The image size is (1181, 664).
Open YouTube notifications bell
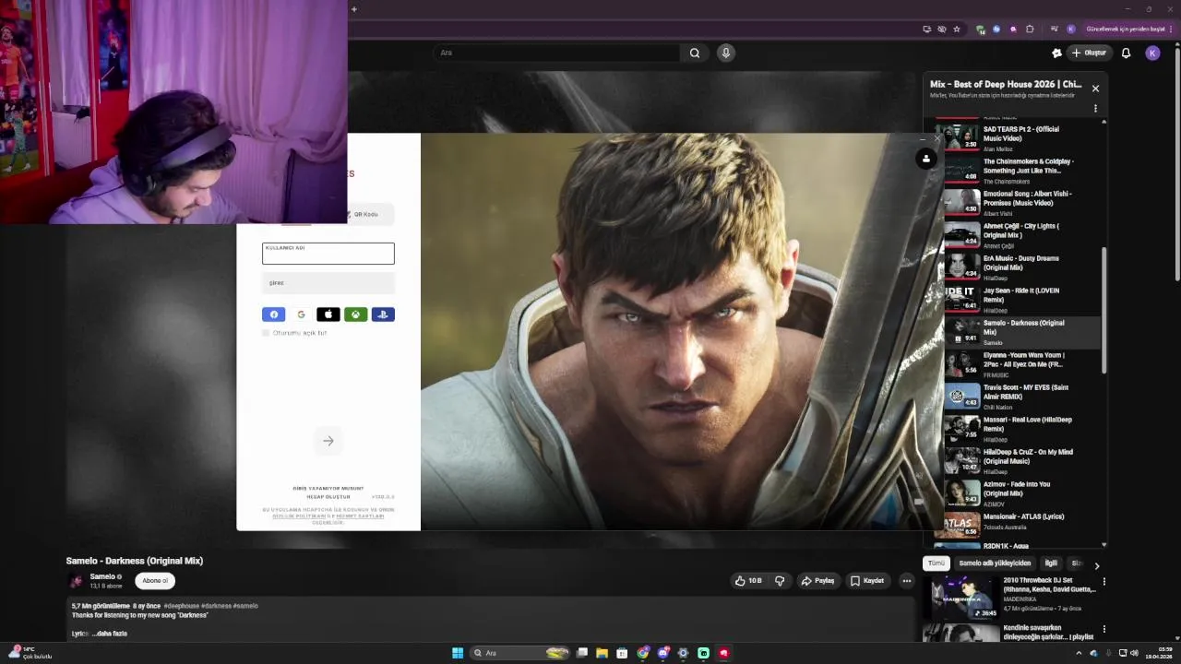click(1126, 53)
